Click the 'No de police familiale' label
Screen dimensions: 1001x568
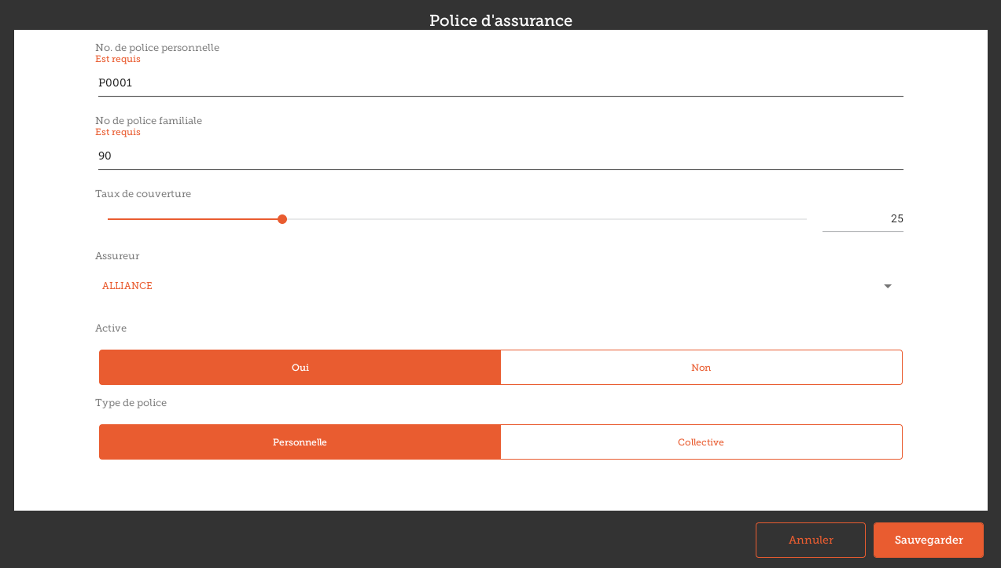[x=149, y=121]
